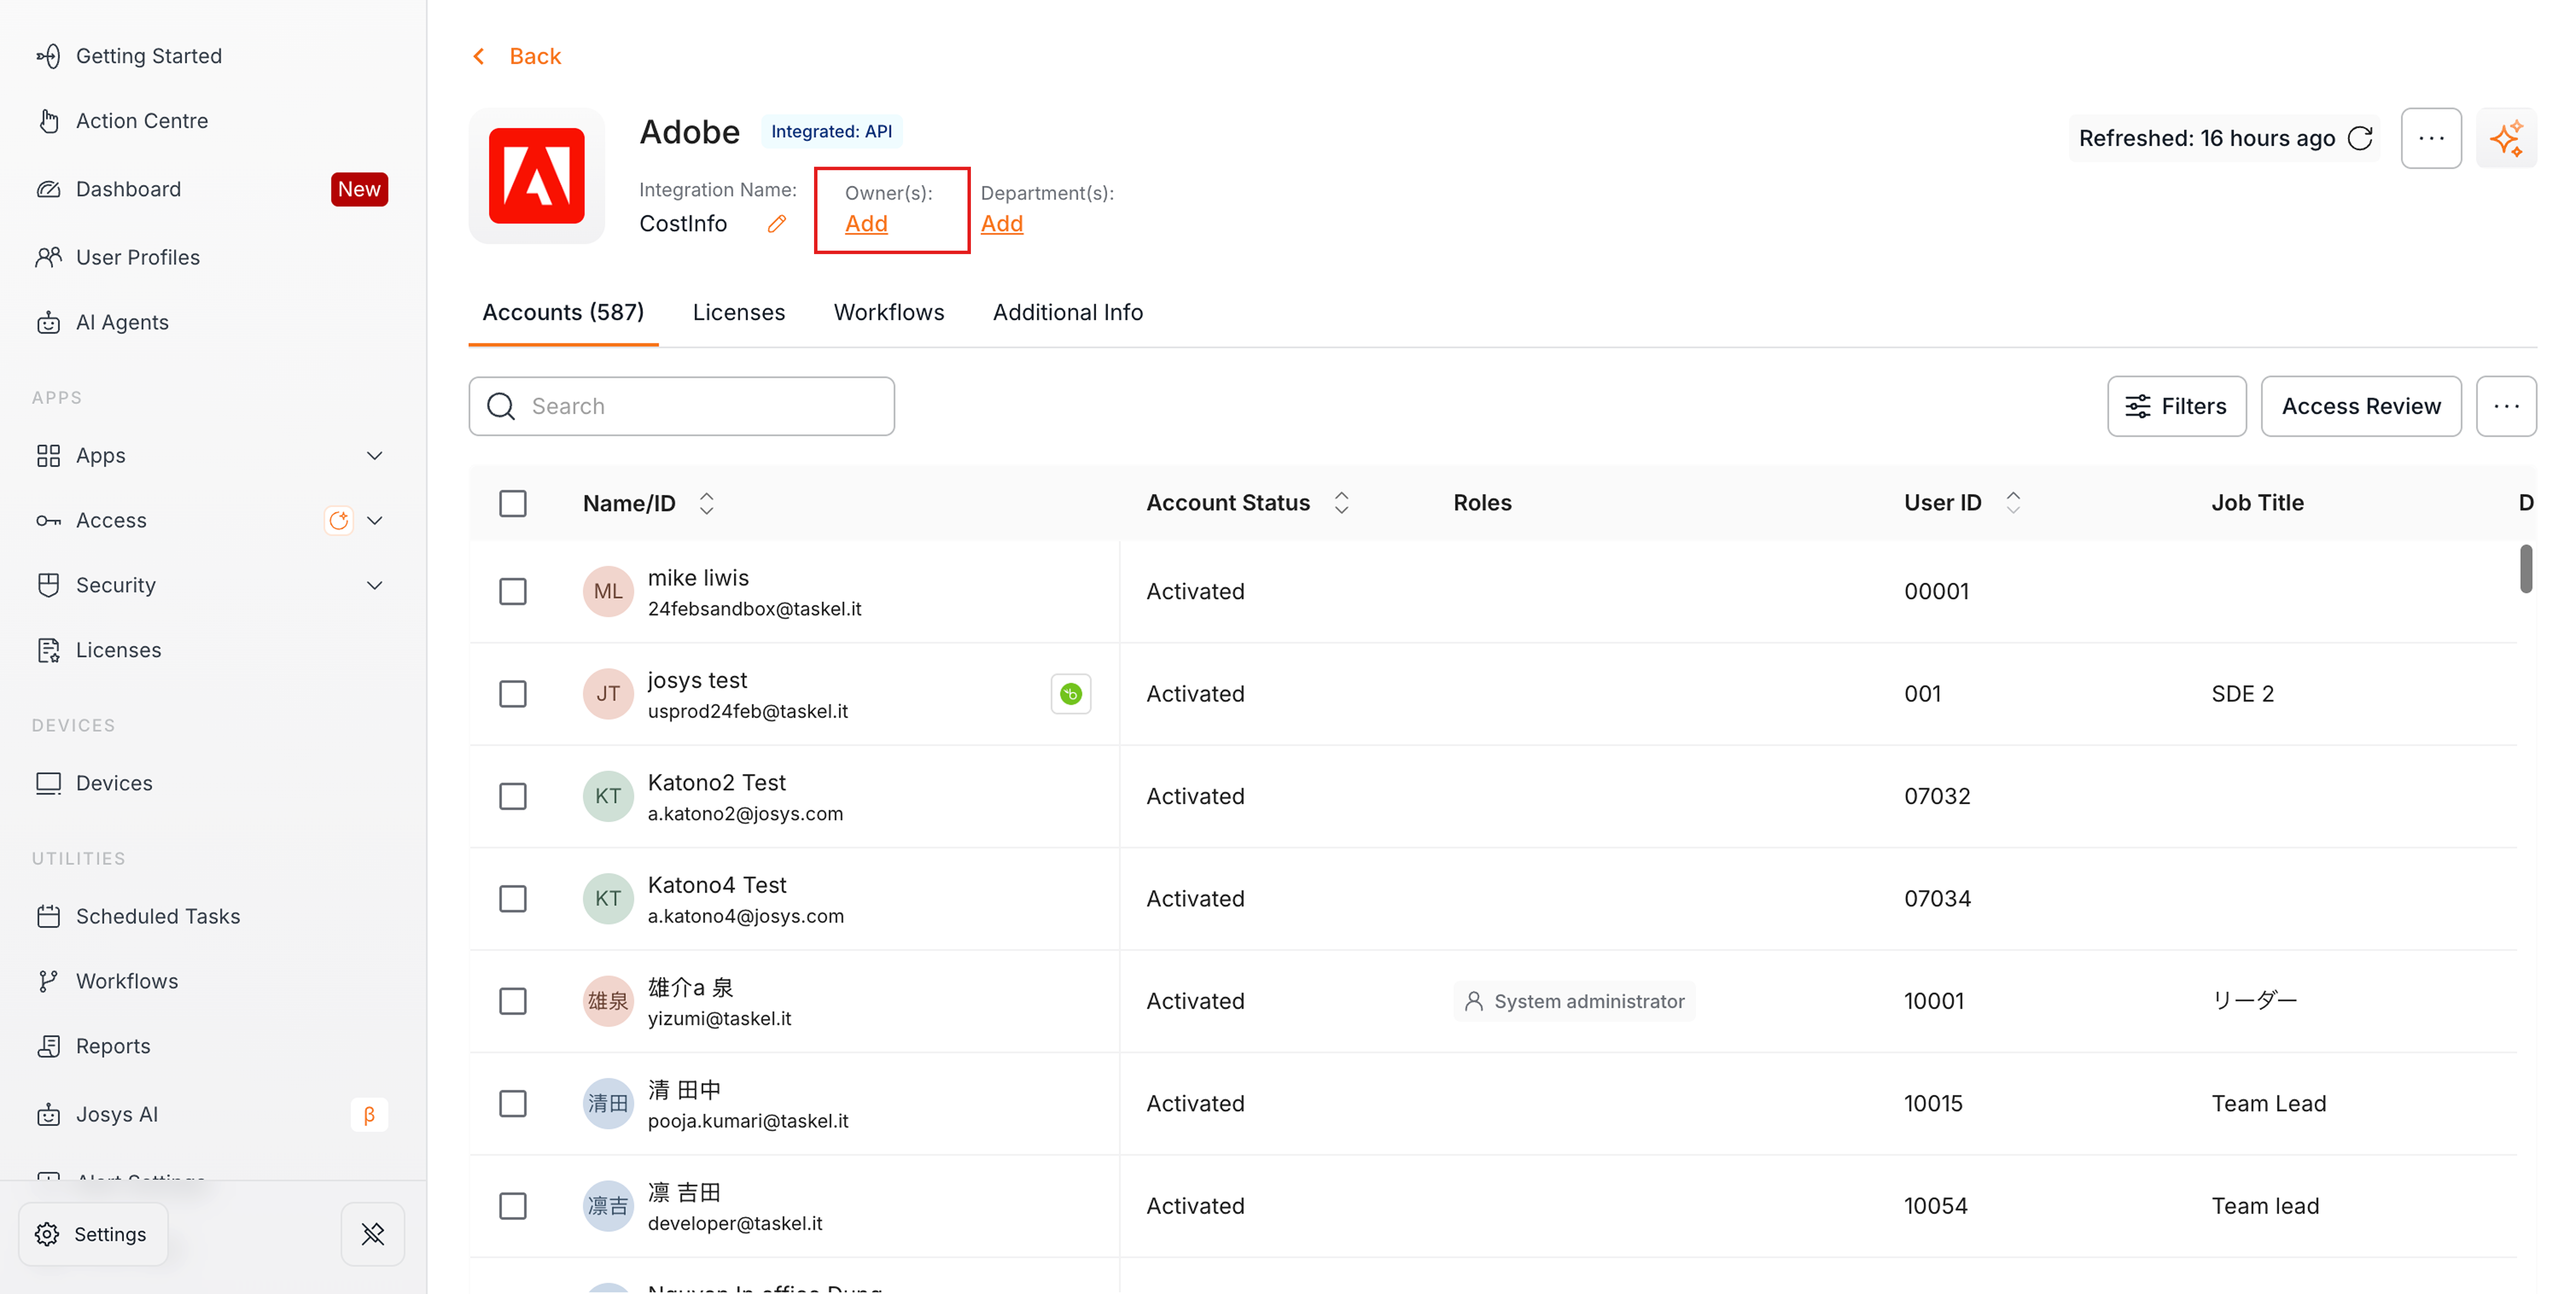Click the ML avatar for mike liwis
Screen dimensions: 2576x1294
click(x=608, y=591)
